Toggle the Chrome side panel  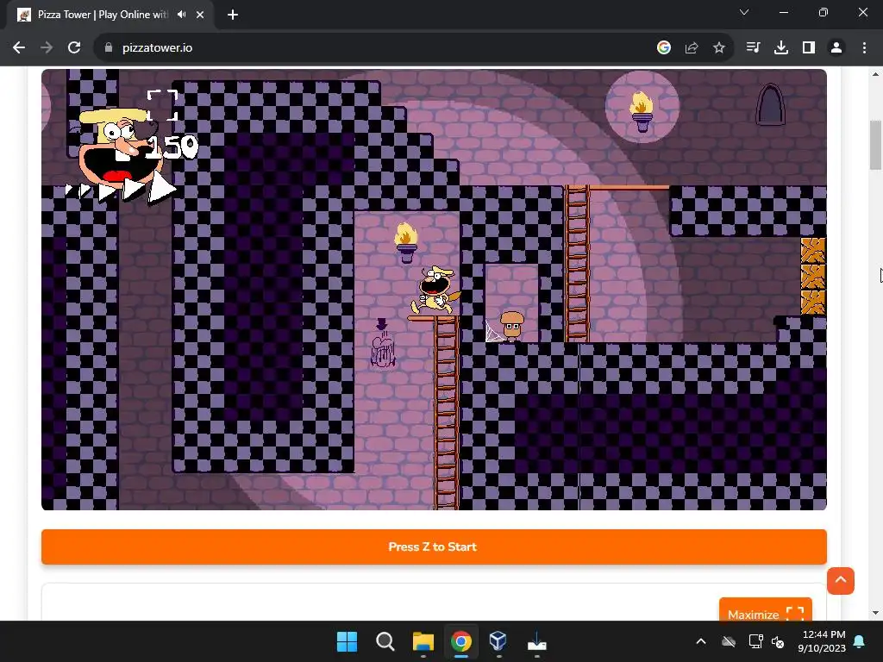tap(809, 48)
